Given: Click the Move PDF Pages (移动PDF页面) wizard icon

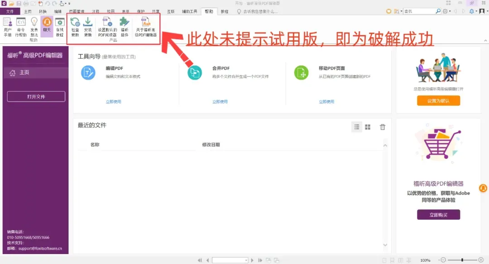Looking at the screenshot, I should [301, 72].
